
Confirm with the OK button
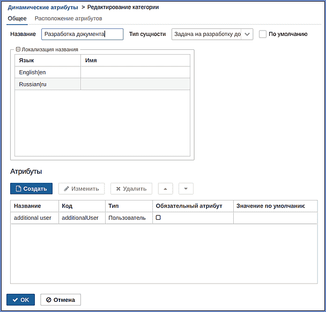pyautogui.click(x=20, y=300)
